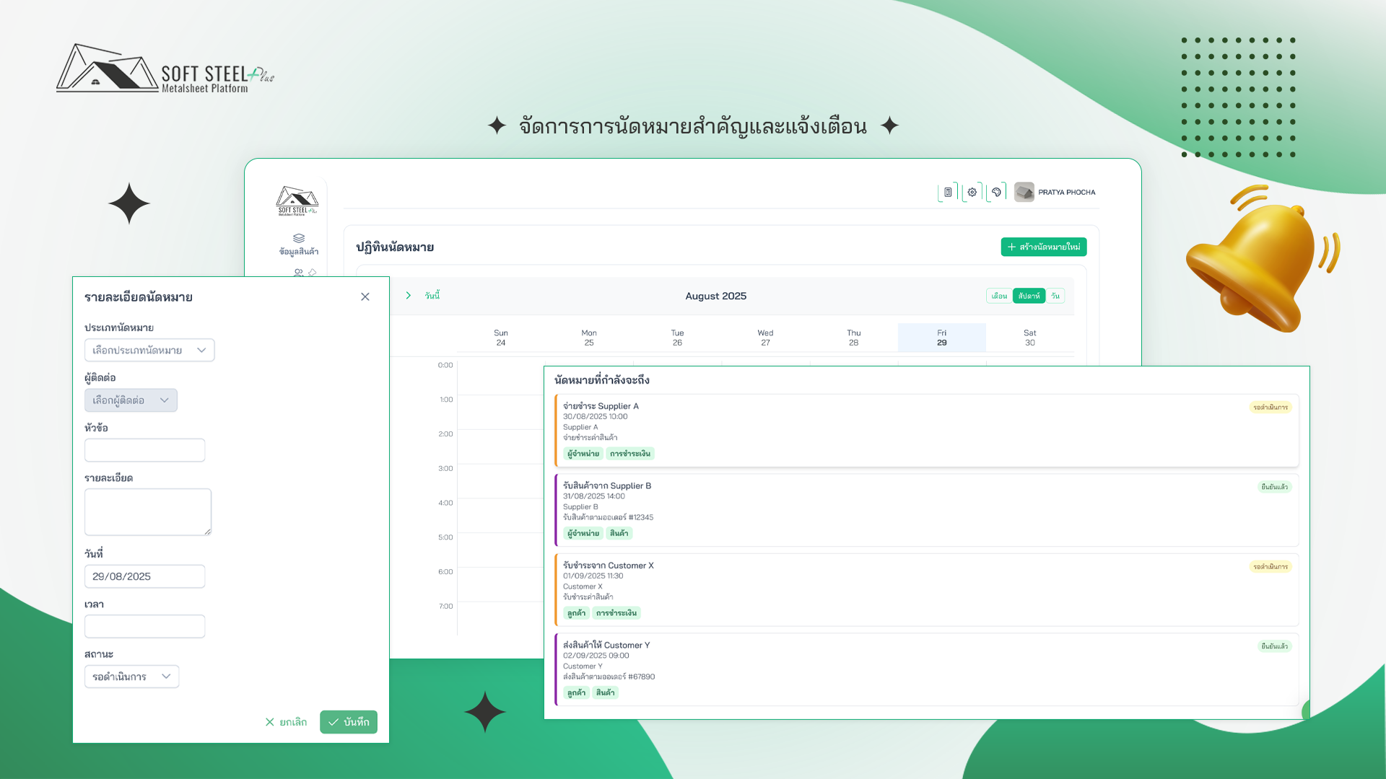
Task: Switch calendar to วัน view
Action: (1055, 296)
